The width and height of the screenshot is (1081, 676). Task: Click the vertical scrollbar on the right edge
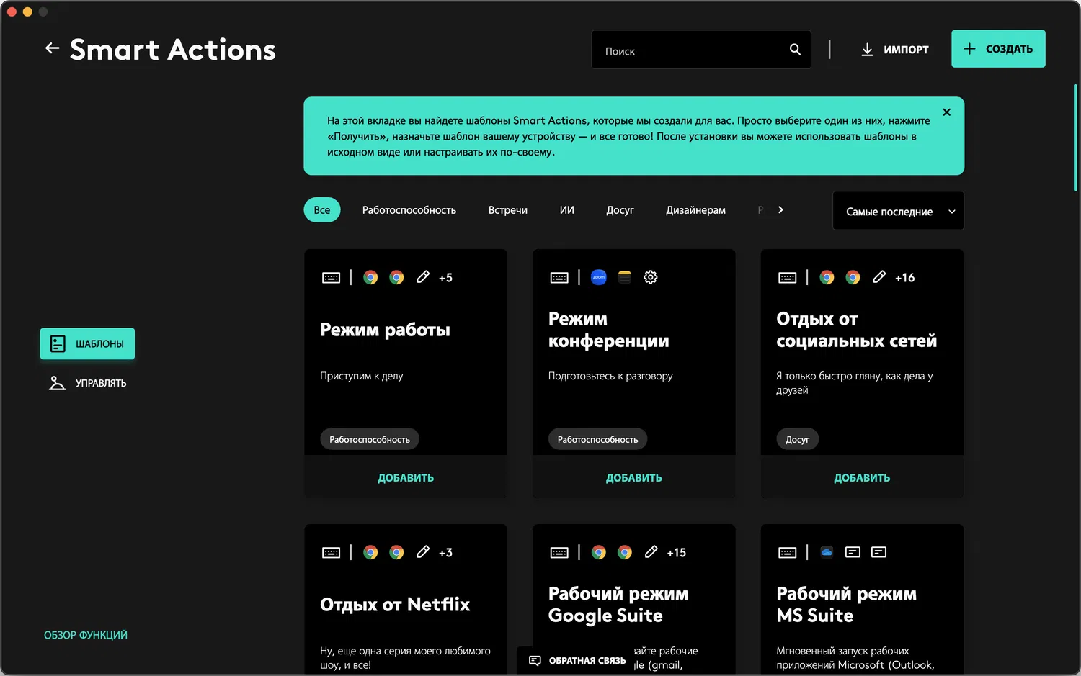point(1075,137)
